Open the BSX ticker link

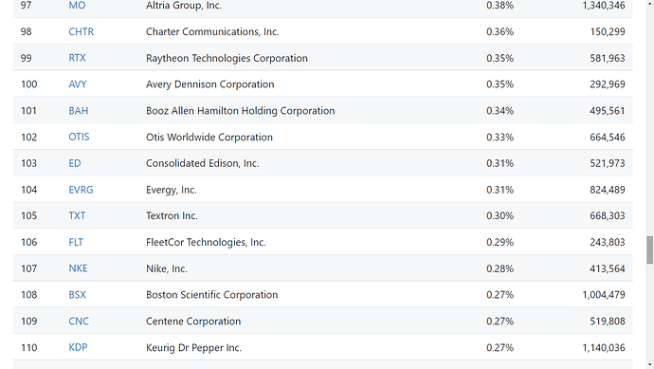pos(77,295)
